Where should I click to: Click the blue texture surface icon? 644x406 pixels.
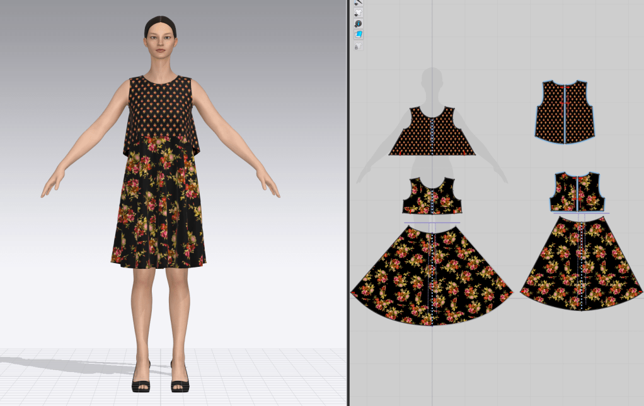[358, 34]
